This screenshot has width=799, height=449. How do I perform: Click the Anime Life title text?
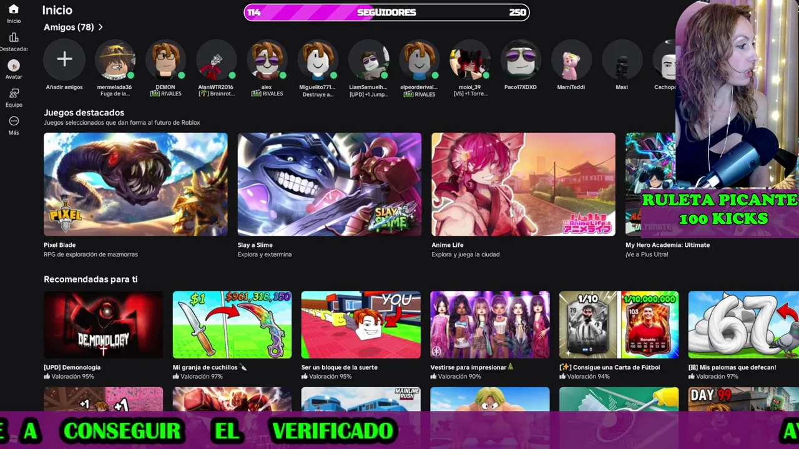coord(448,245)
